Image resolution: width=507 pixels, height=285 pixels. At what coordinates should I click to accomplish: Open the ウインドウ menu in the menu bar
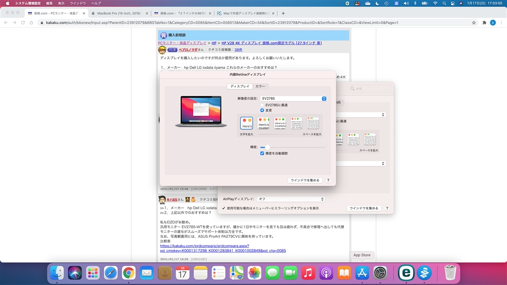point(78,3)
